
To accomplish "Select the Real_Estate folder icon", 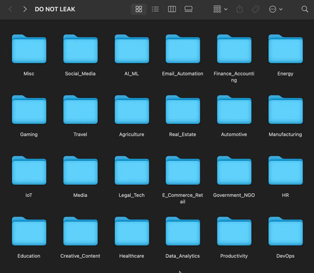I will (183, 109).
